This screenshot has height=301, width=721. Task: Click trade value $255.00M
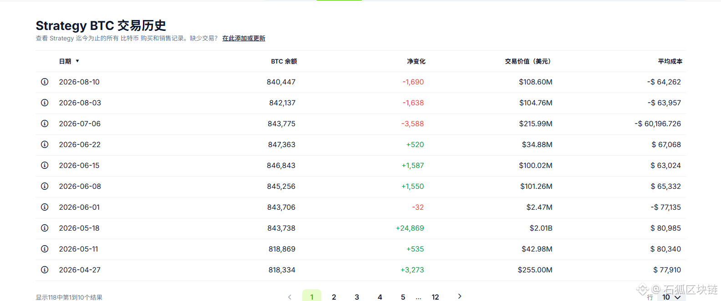(x=535, y=270)
